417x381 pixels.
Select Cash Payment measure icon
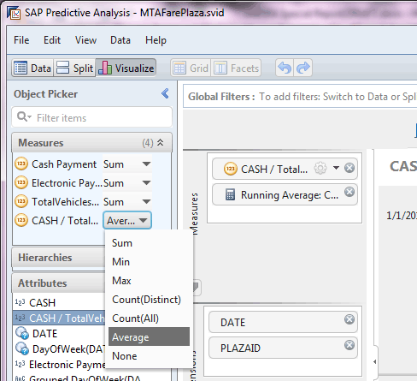[x=21, y=164]
